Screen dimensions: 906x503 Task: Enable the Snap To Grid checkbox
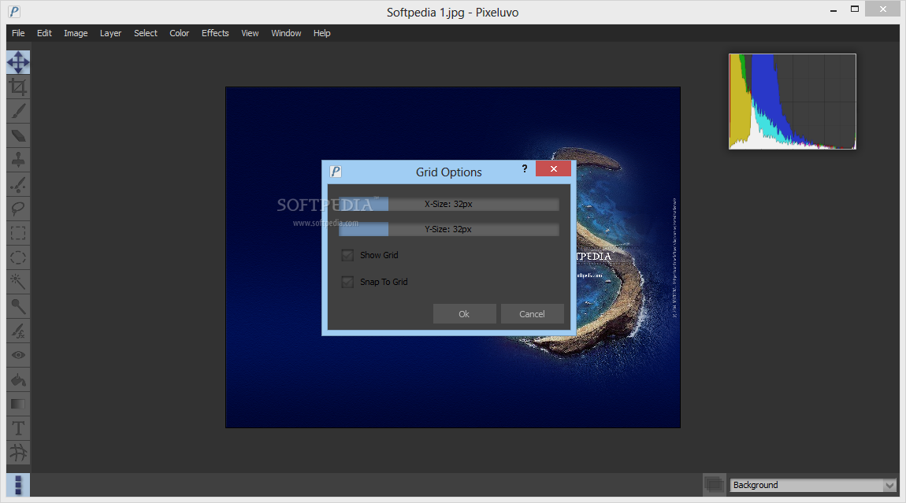click(x=347, y=282)
